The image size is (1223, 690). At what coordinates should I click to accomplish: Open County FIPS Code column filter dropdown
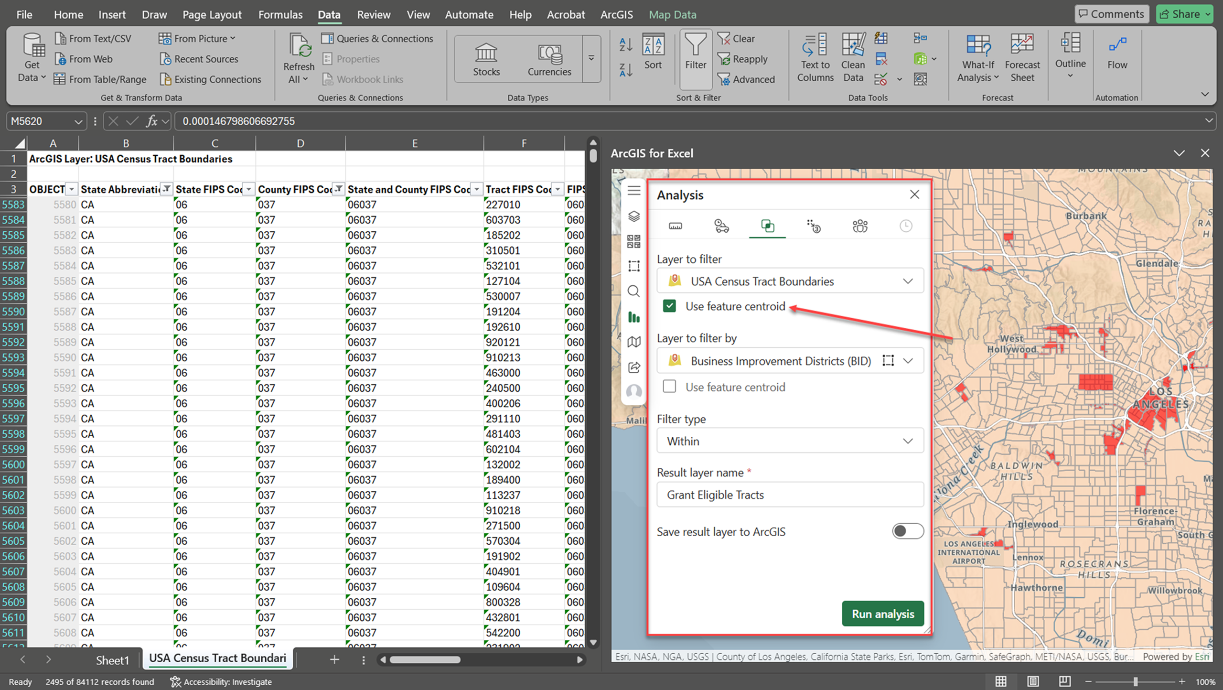(x=338, y=189)
